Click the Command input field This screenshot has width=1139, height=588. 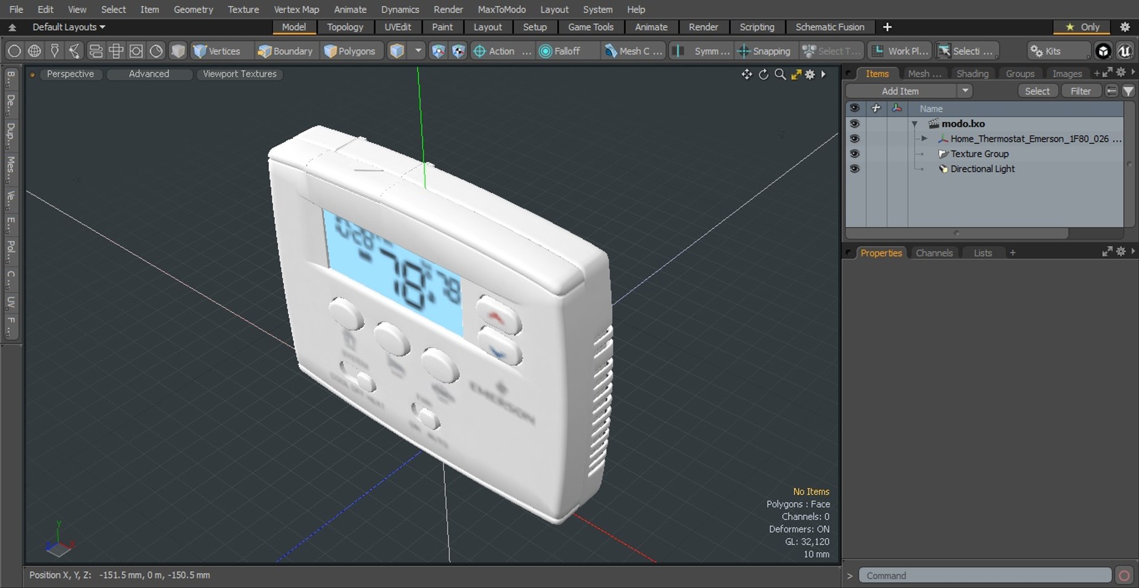(985, 576)
